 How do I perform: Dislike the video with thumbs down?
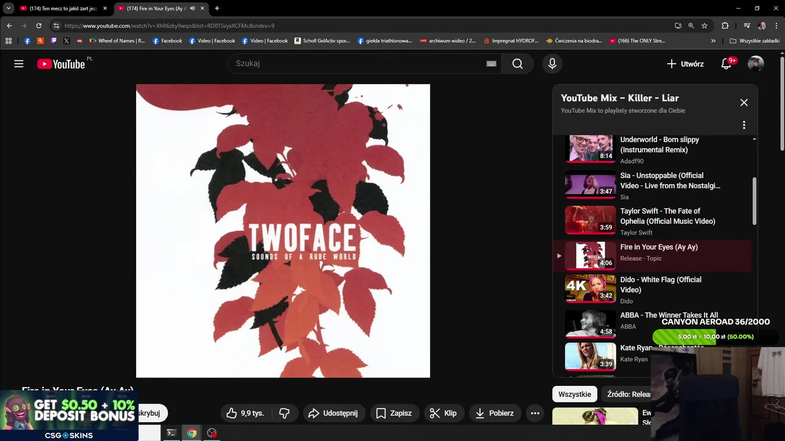tap(285, 413)
